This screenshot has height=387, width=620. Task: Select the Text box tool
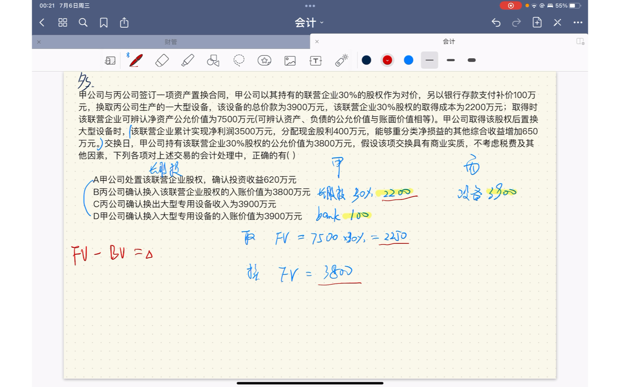315,60
